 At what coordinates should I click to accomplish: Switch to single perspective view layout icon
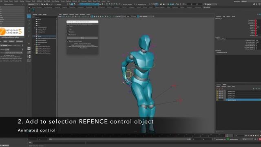pos(29,49)
